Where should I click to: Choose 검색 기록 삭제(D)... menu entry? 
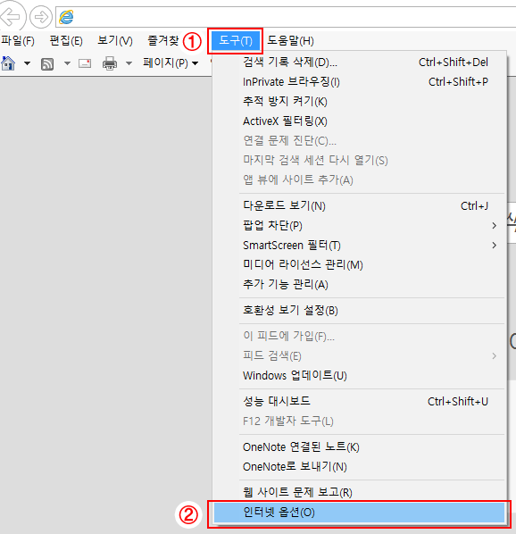(x=359, y=62)
